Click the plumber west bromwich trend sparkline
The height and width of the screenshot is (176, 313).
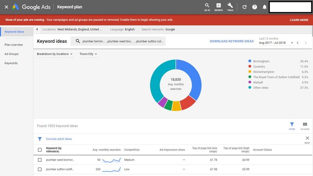[111, 160]
